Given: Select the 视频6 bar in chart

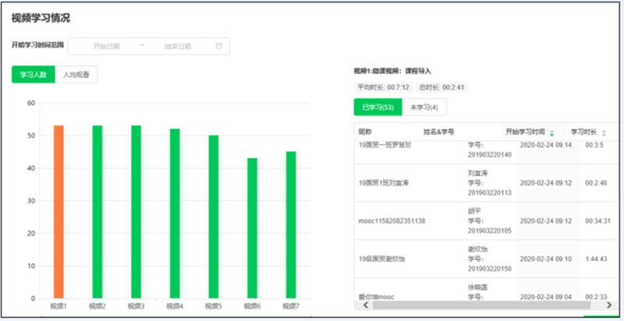Looking at the screenshot, I should (252, 228).
